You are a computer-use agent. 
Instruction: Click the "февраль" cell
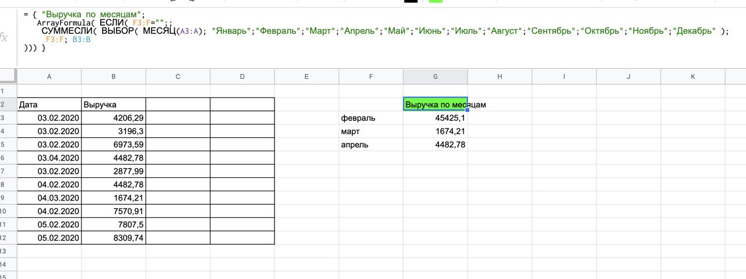371,118
